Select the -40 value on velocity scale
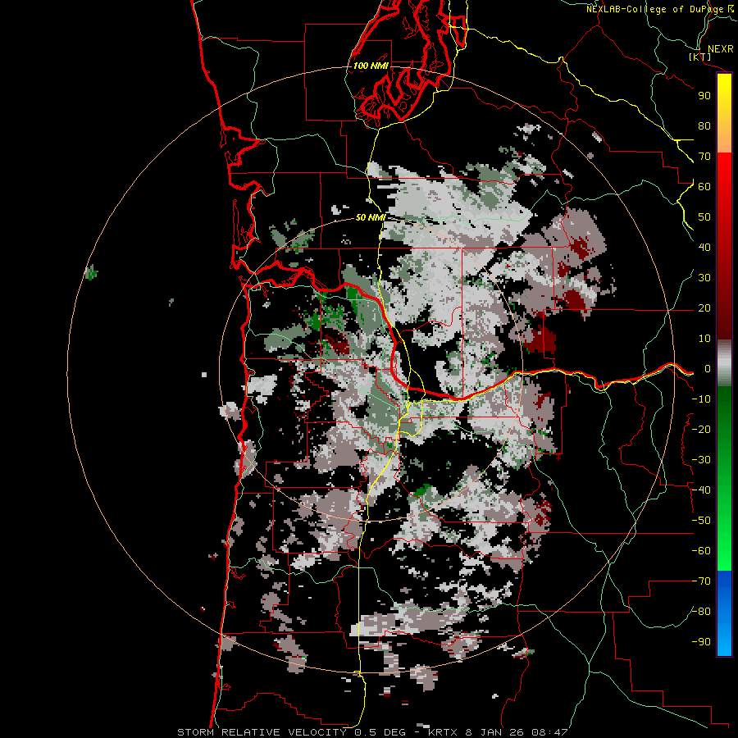The width and height of the screenshot is (738, 738). click(701, 490)
